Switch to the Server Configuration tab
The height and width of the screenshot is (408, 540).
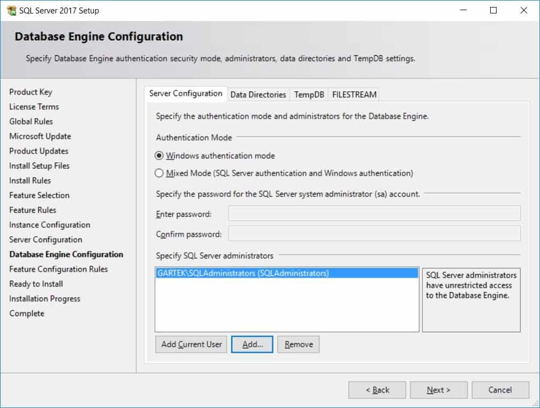click(x=186, y=94)
